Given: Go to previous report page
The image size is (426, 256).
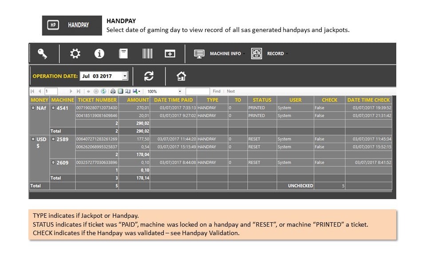Looking at the screenshot, I should pyautogui.click(x=39, y=92).
